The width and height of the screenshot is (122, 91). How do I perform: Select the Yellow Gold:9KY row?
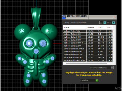(88, 31)
